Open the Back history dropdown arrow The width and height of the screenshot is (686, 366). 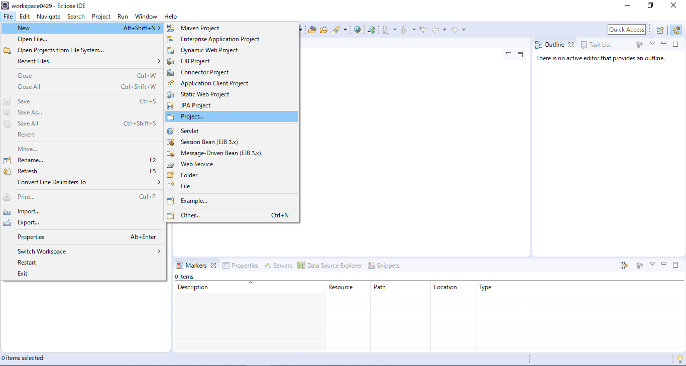(444, 30)
